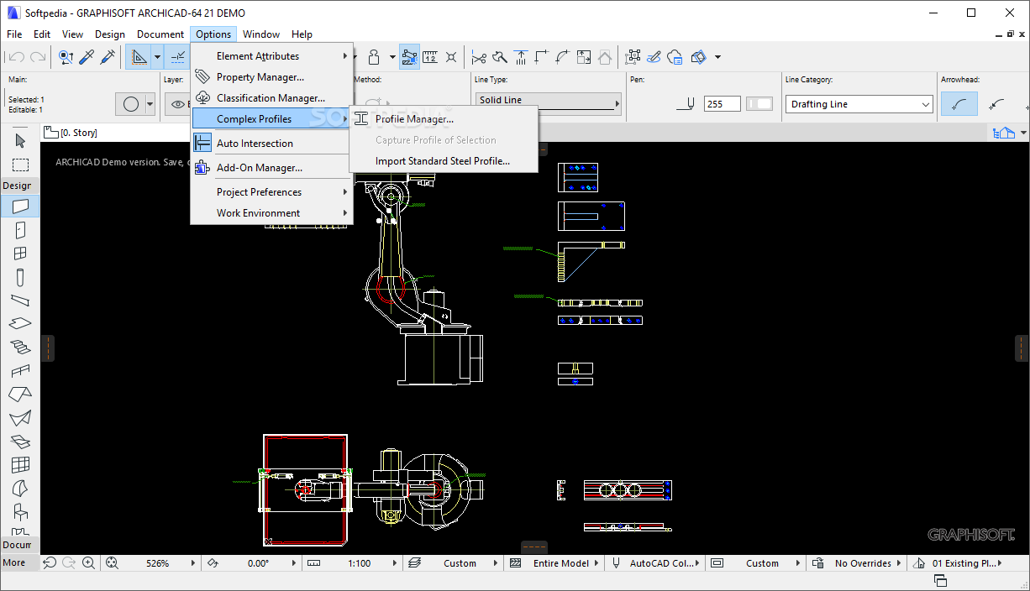Click the 3D view cube icon

[x=699, y=57]
